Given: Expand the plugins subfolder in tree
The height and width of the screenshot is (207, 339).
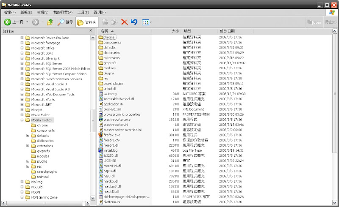Looking at the screenshot, I should (x=28, y=161).
